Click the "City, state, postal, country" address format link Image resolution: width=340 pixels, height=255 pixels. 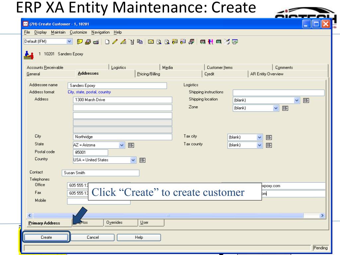point(89,92)
